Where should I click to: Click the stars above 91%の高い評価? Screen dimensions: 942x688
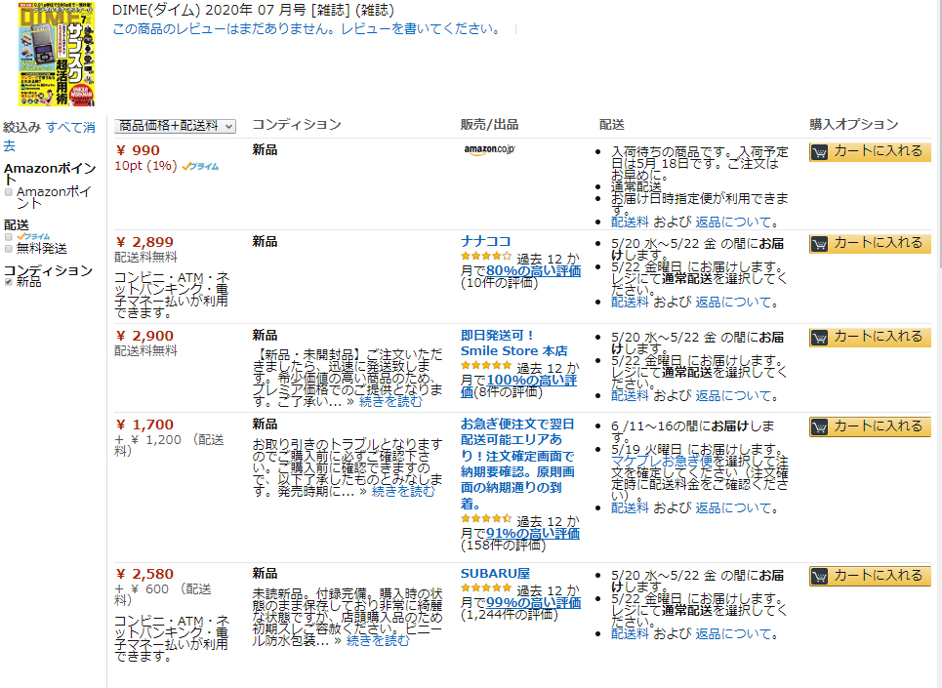(x=486, y=518)
